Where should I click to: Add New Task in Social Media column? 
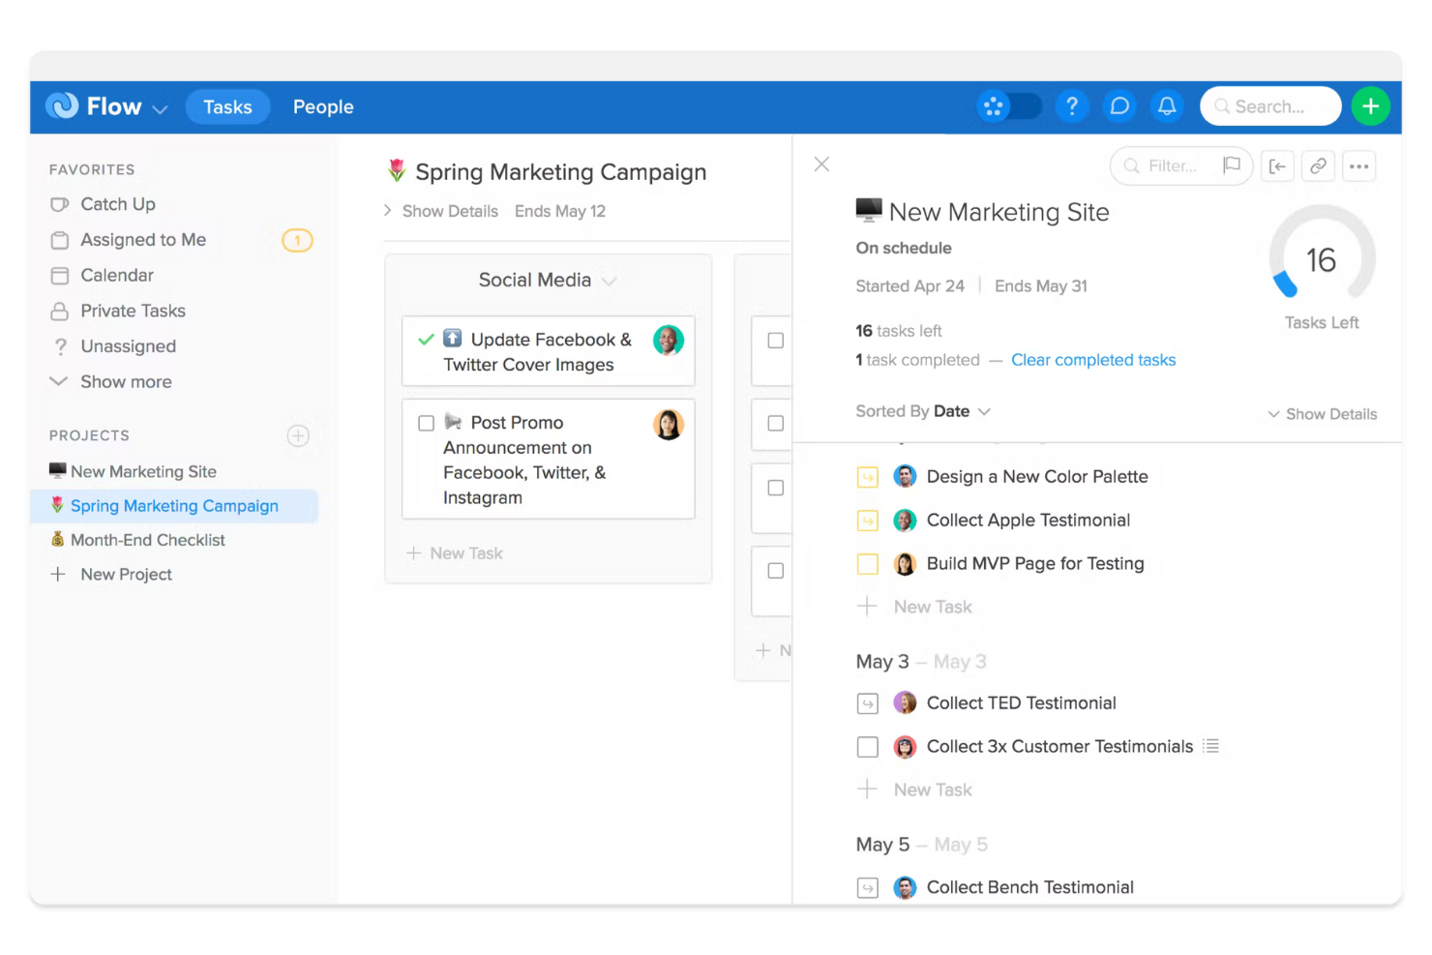(455, 553)
